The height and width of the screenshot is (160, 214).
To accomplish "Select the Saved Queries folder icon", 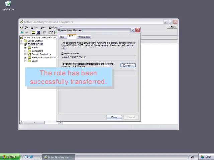I will [25, 41].
